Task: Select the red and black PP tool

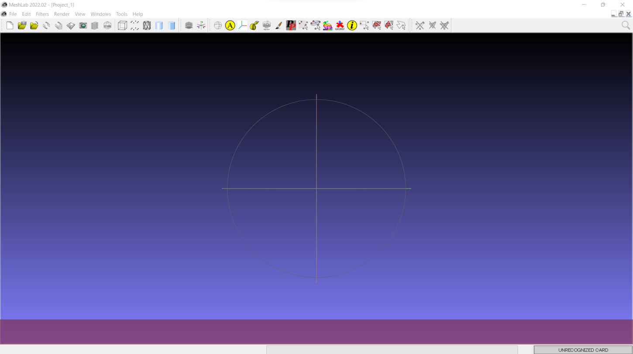Action: pos(291,26)
